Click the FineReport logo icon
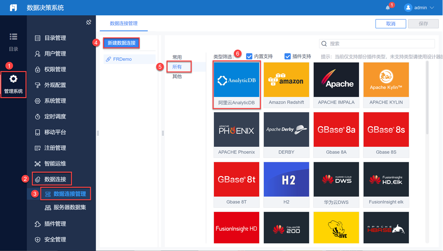The image size is (443, 251). point(13,8)
